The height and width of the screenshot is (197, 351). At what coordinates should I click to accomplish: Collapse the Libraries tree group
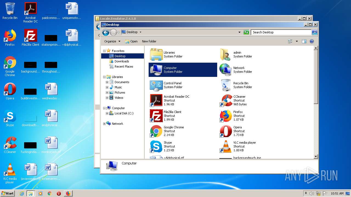point(104,77)
